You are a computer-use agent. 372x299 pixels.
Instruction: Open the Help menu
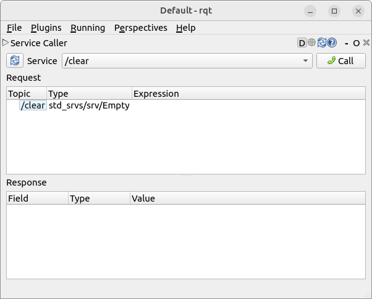tap(185, 28)
